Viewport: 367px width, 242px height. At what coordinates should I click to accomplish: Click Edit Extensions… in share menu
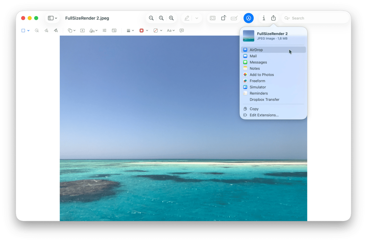(x=264, y=115)
